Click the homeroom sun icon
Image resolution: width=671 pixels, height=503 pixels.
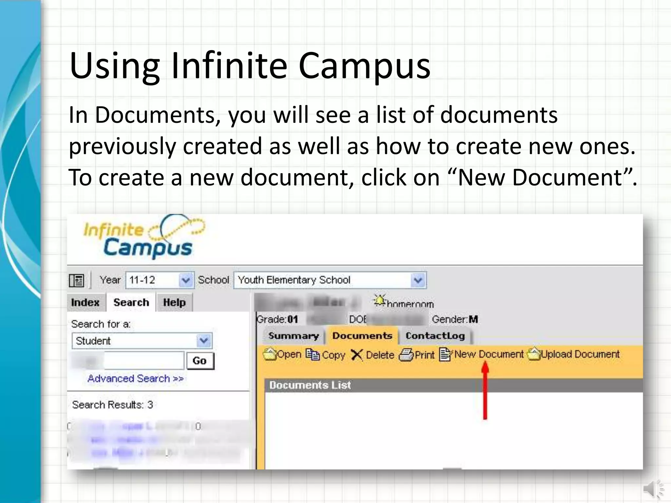pyautogui.click(x=379, y=300)
